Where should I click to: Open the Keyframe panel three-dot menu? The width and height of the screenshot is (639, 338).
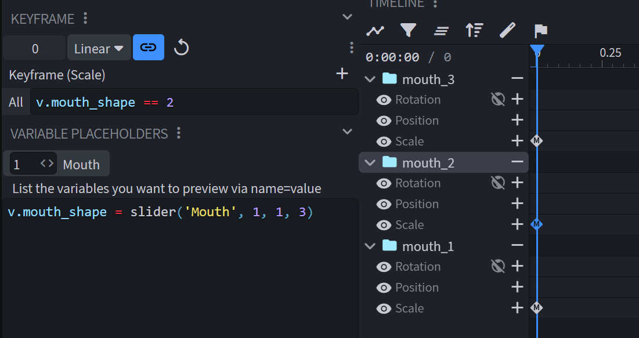[x=85, y=19]
